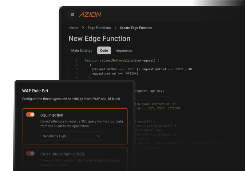Click the WAF configuration description sentence
This screenshot has width=245, height=171.
pos(71,99)
